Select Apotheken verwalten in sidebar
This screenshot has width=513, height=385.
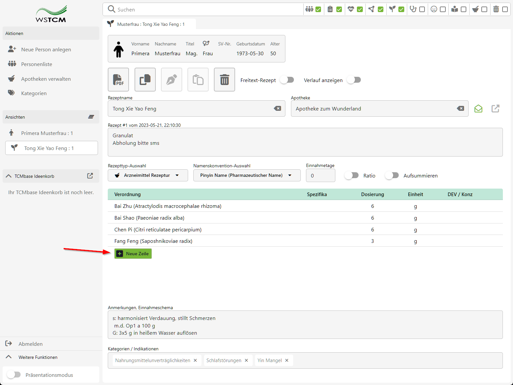tap(46, 79)
